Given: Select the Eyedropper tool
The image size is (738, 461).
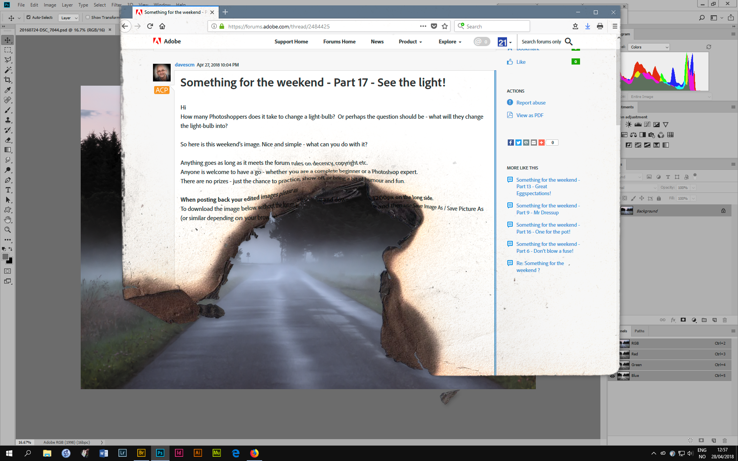Looking at the screenshot, I should (8, 90).
